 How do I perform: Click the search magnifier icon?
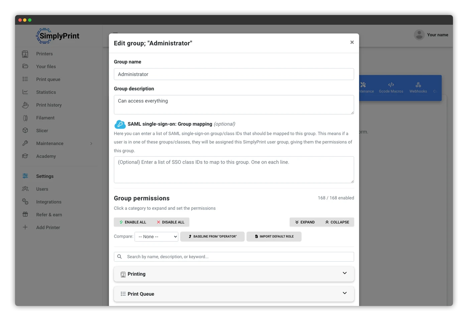click(119, 257)
